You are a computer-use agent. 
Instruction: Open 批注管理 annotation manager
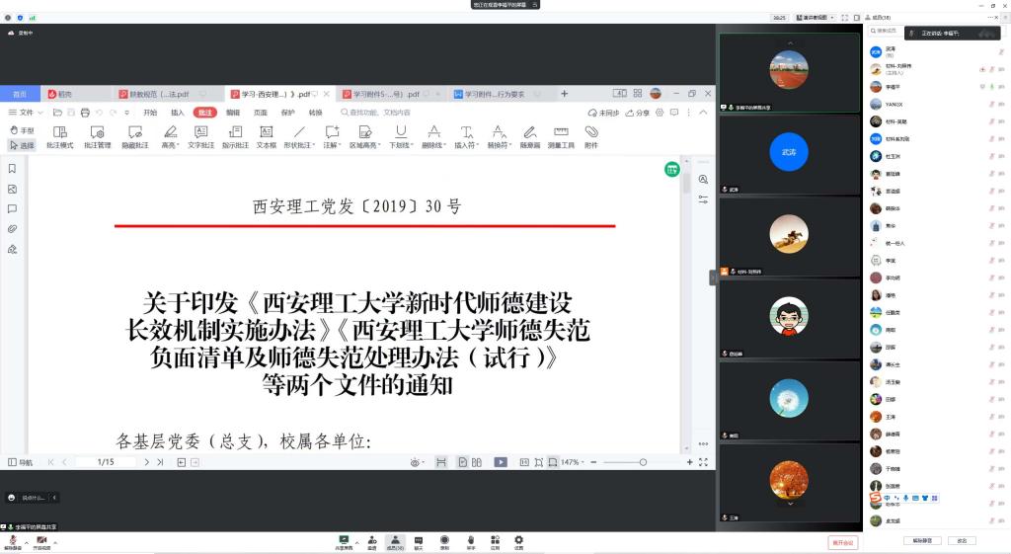click(x=98, y=137)
